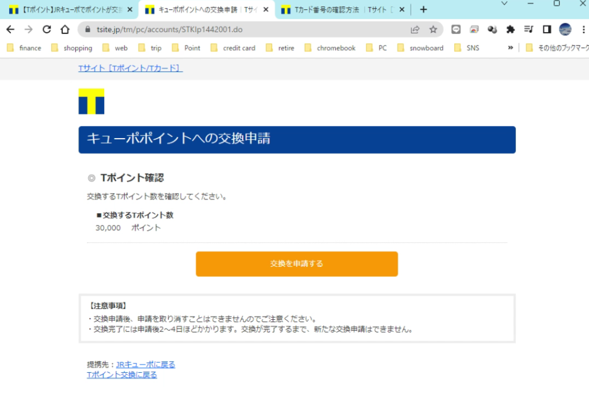The image size is (589, 405).
Task: Follow the Tサイト［Tポイント/Tカード］ link
Action: [x=131, y=68]
